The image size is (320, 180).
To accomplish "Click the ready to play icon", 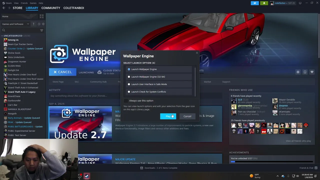I will pyautogui.click(x=43, y=24).
